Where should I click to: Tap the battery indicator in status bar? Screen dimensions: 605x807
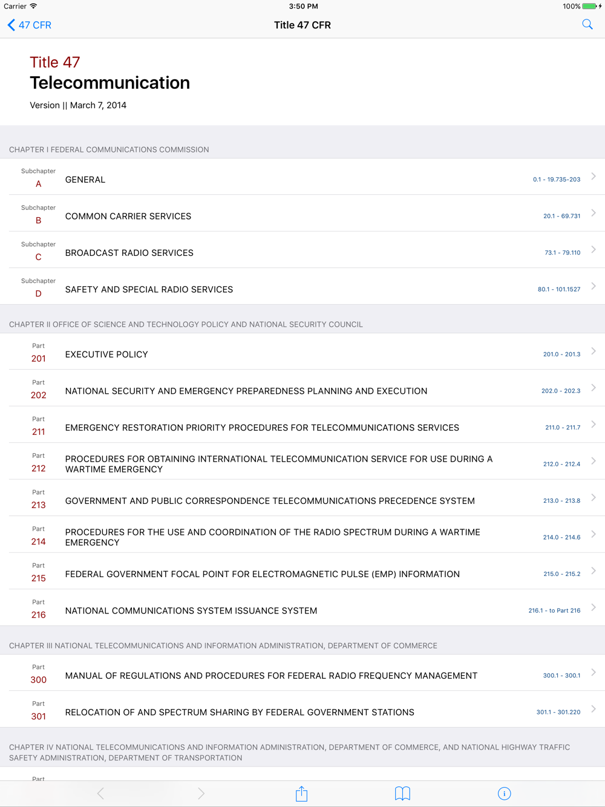pos(590,6)
